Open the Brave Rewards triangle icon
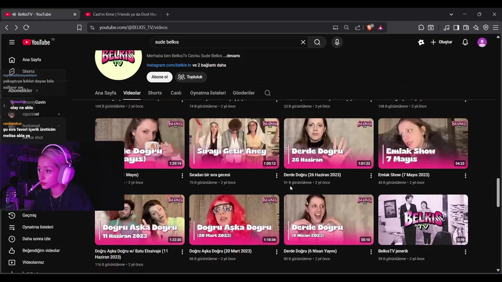The height and width of the screenshot is (282, 502). 380,27
